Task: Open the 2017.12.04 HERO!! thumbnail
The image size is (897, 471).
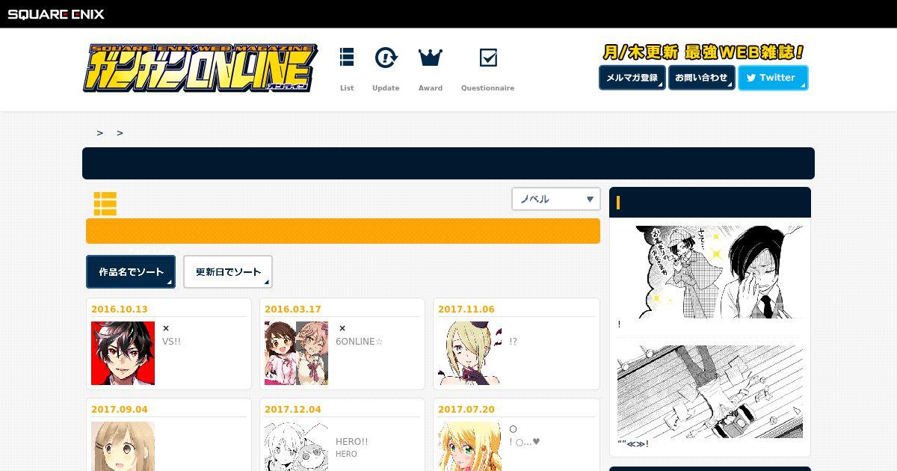Action: click(x=296, y=446)
